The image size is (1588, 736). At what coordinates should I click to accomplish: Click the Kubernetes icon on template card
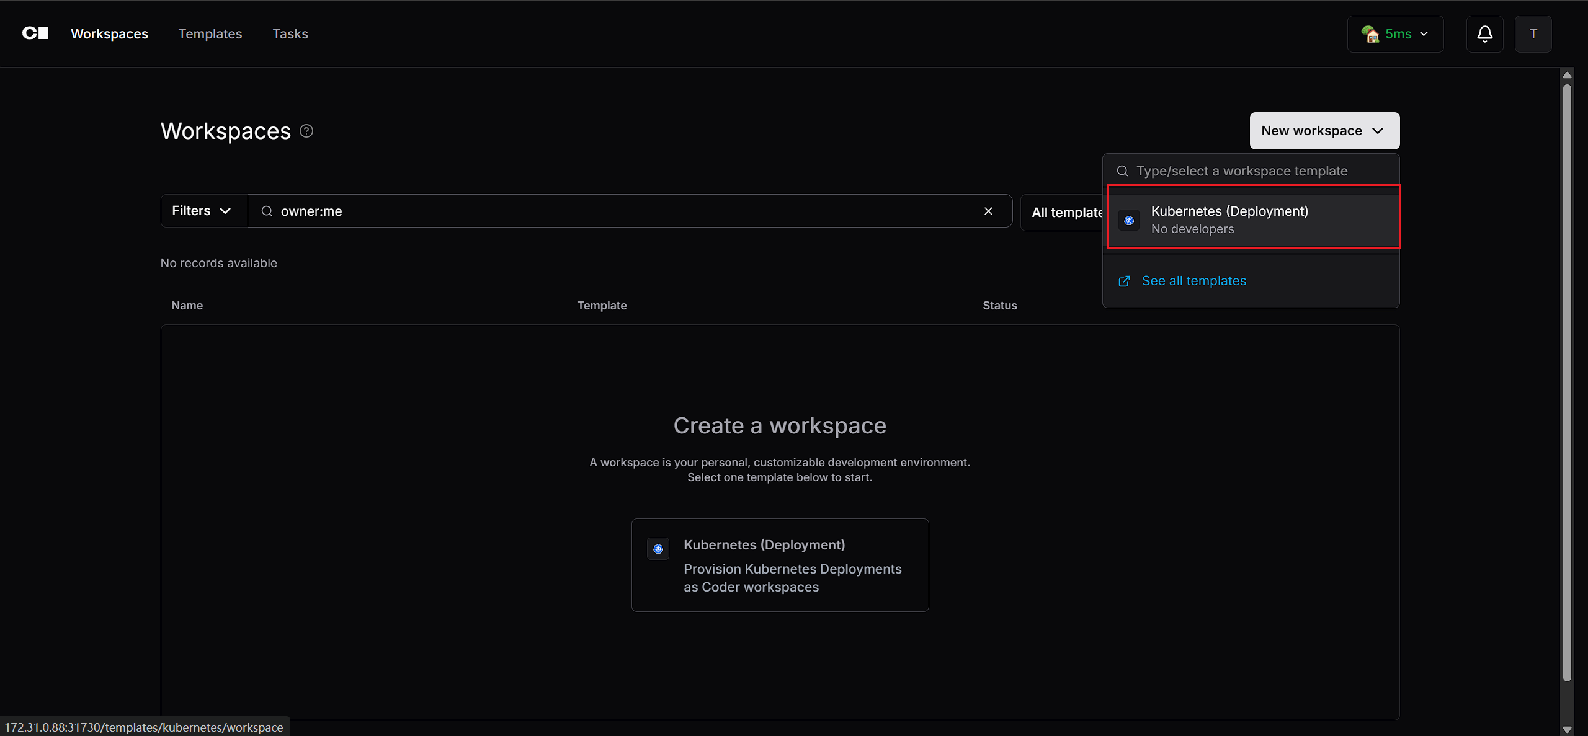(x=658, y=549)
